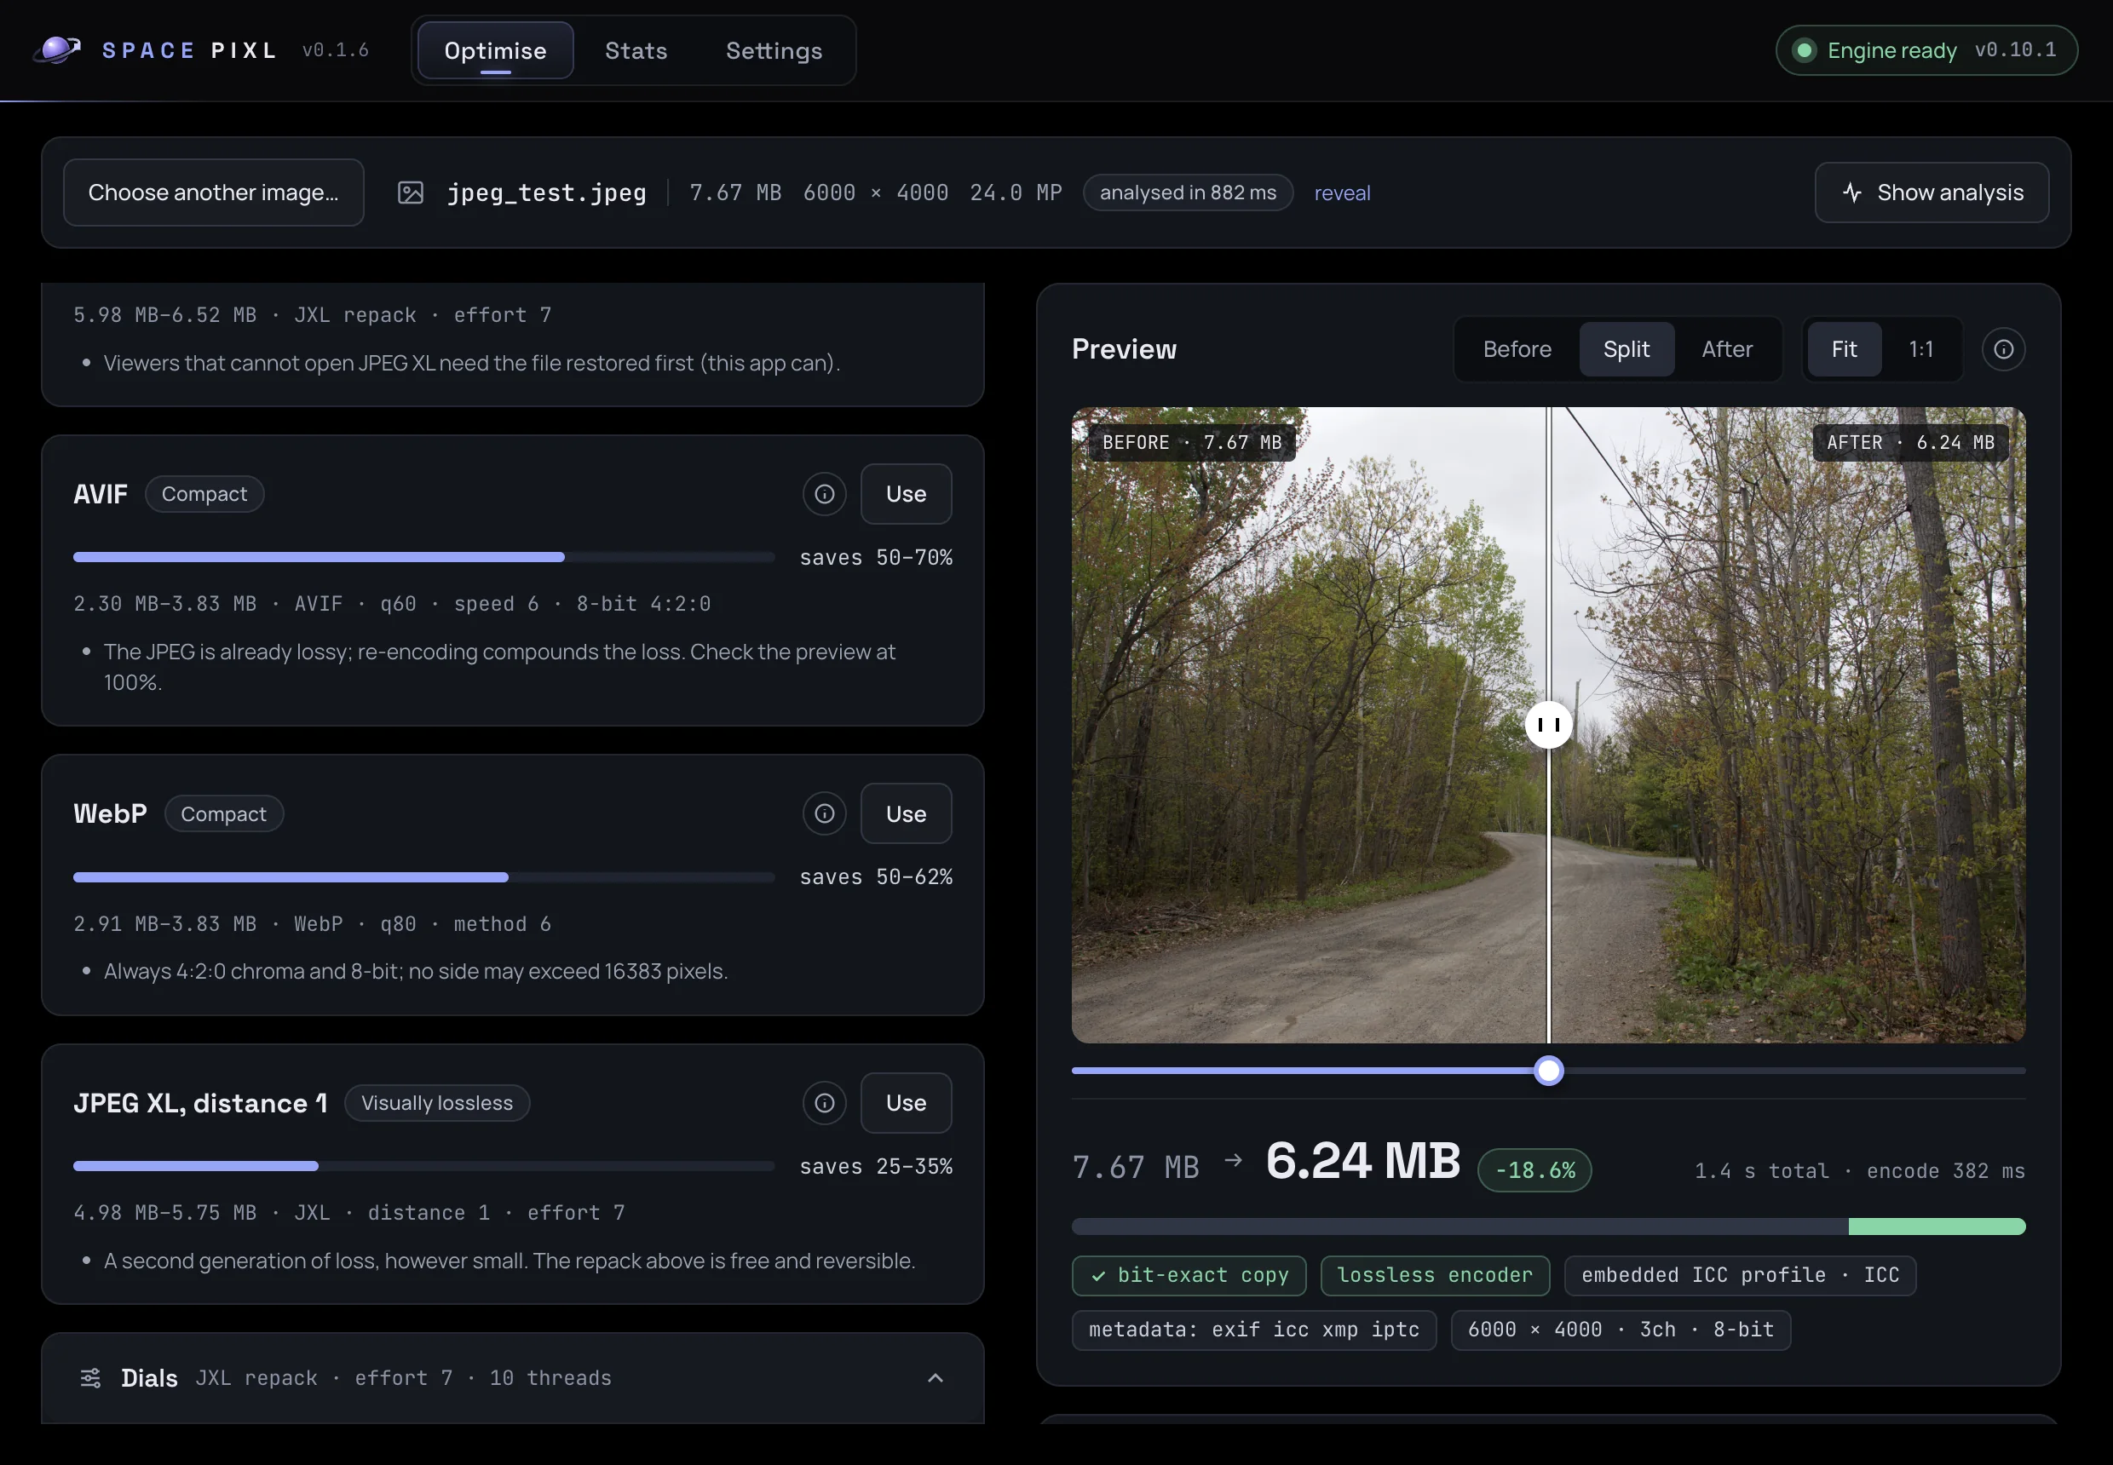Click the '6000 × 4000 · 3ch · 8-bit' tag

coord(1620,1330)
